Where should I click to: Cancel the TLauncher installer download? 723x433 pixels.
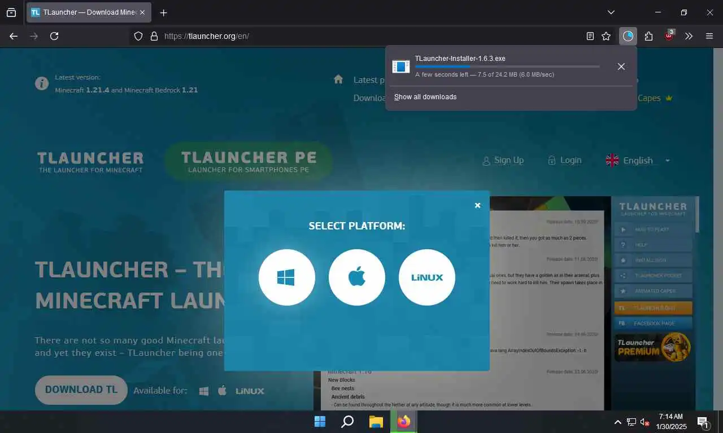621,67
